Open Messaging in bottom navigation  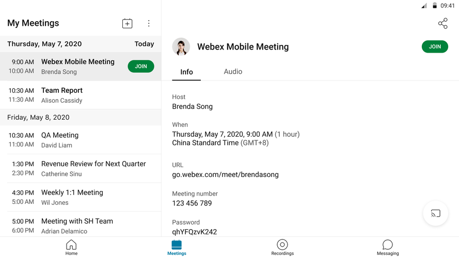(x=388, y=248)
